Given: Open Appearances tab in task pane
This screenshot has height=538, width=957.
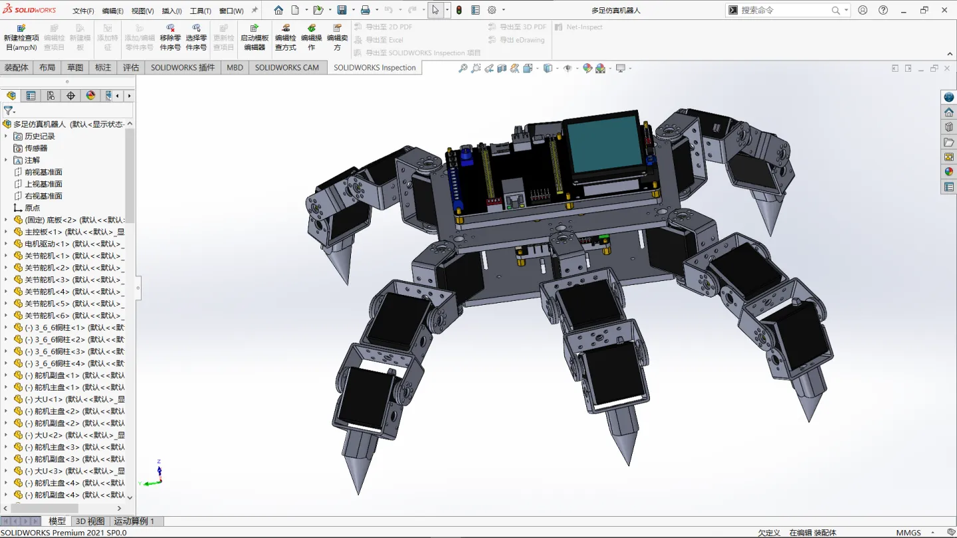Looking at the screenshot, I should 949,172.
